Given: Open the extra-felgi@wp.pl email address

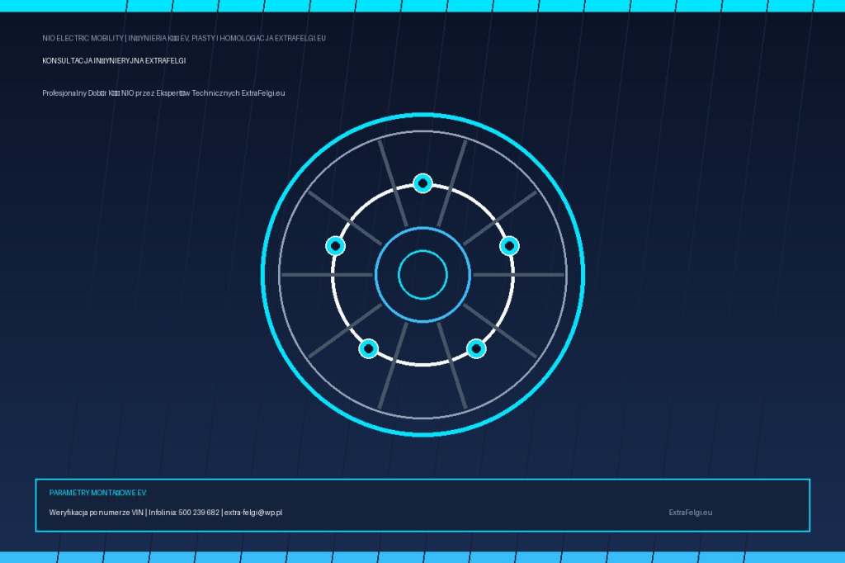Looking at the screenshot, I should (x=253, y=513).
